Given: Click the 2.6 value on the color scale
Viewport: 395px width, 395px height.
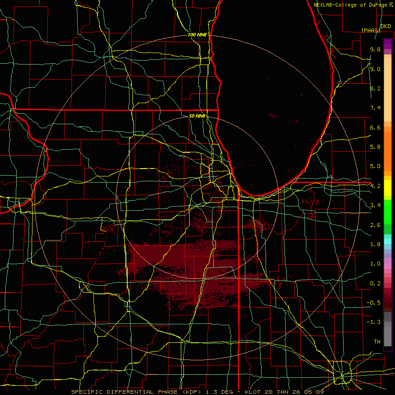Looking at the screenshot, I should coord(375,225).
